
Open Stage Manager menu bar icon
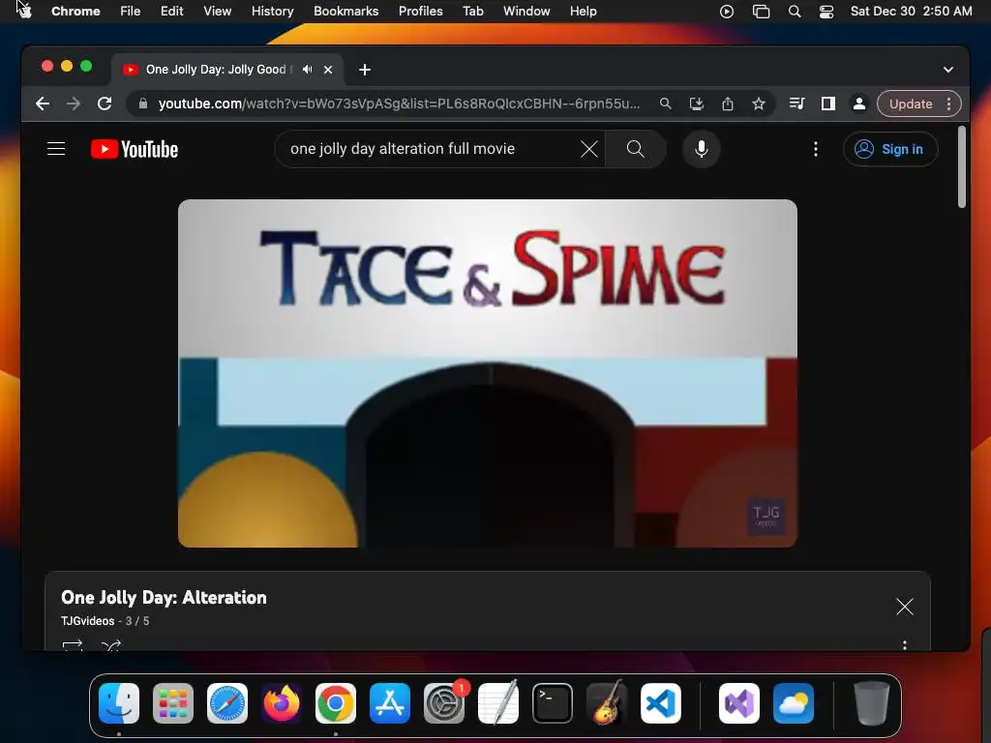[x=761, y=11]
